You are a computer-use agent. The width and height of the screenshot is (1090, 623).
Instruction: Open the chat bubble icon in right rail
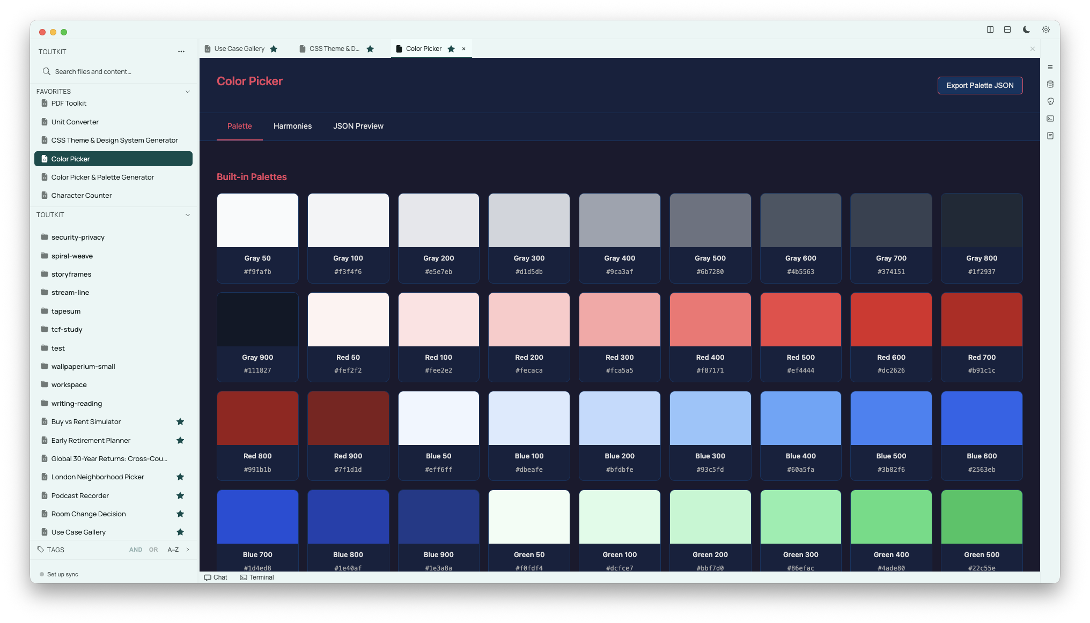pyautogui.click(x=1050, y=101)
